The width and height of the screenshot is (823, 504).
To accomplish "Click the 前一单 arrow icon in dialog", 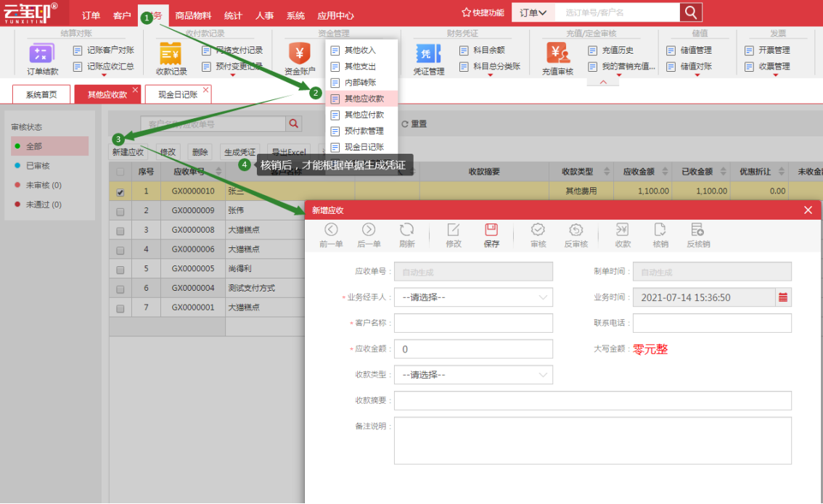I will tap(331, 230).
